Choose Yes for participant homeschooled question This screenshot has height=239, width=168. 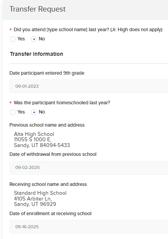pyautogui.click(x=13, y=112)
